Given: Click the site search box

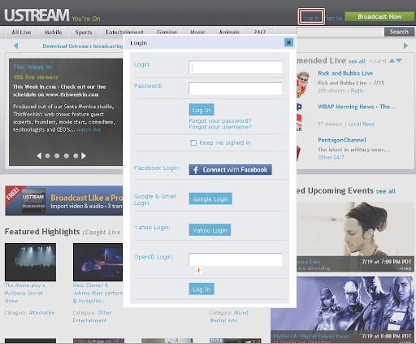Looking at the screenshot, I should (x=340, y=32).
